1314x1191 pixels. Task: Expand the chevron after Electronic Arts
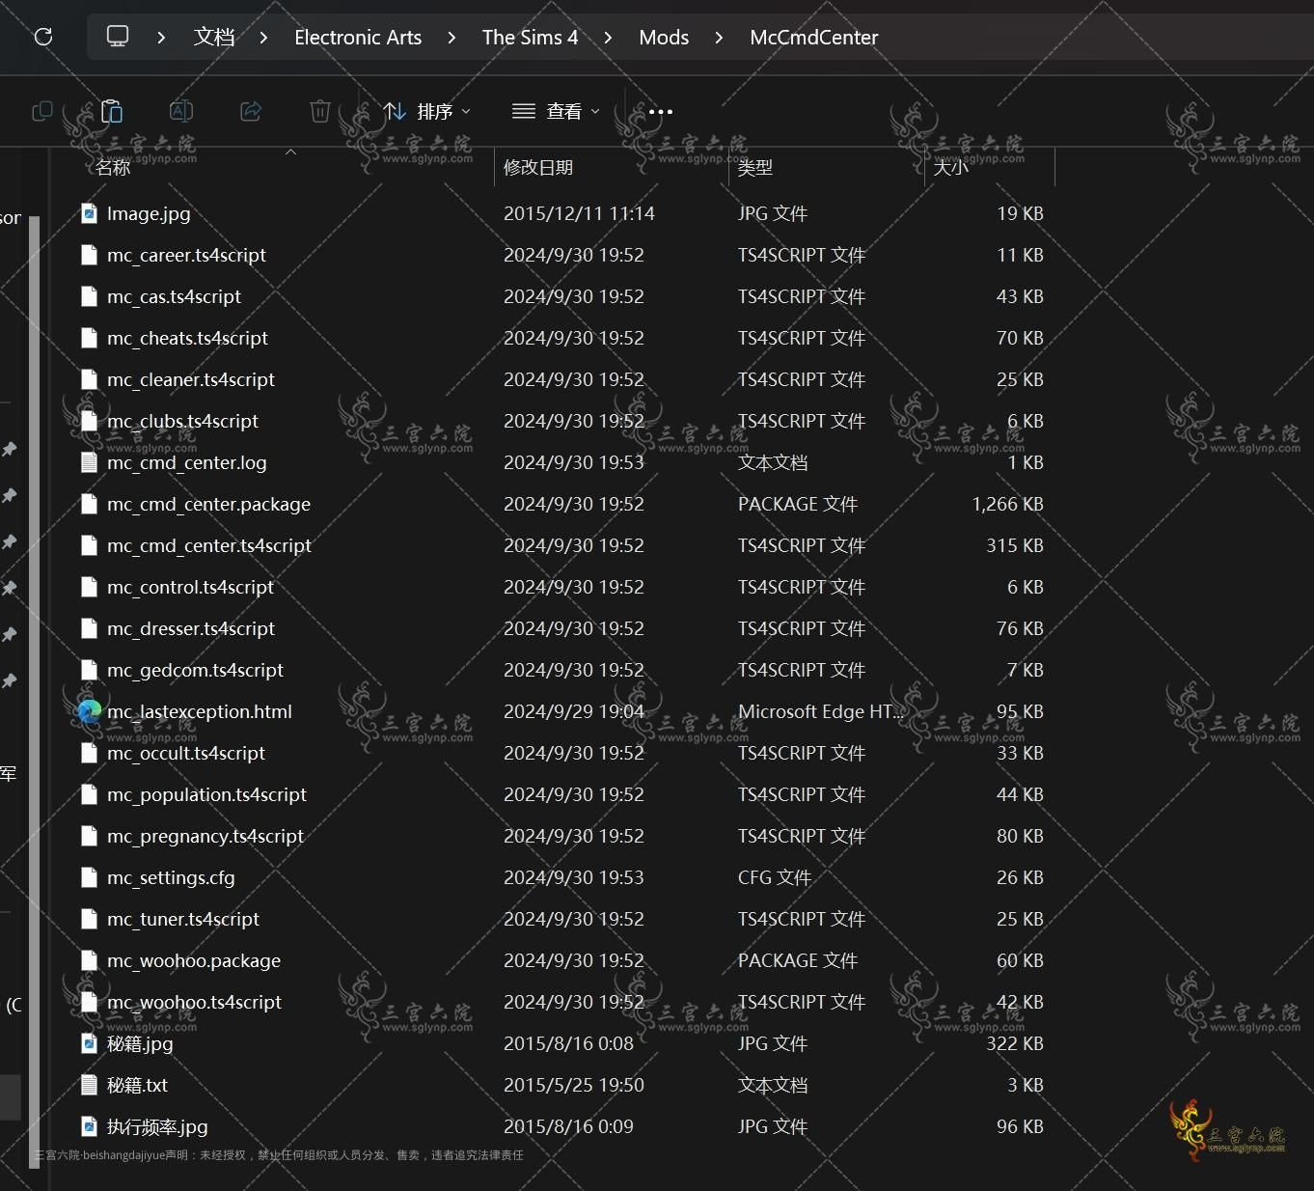point(452,38)
